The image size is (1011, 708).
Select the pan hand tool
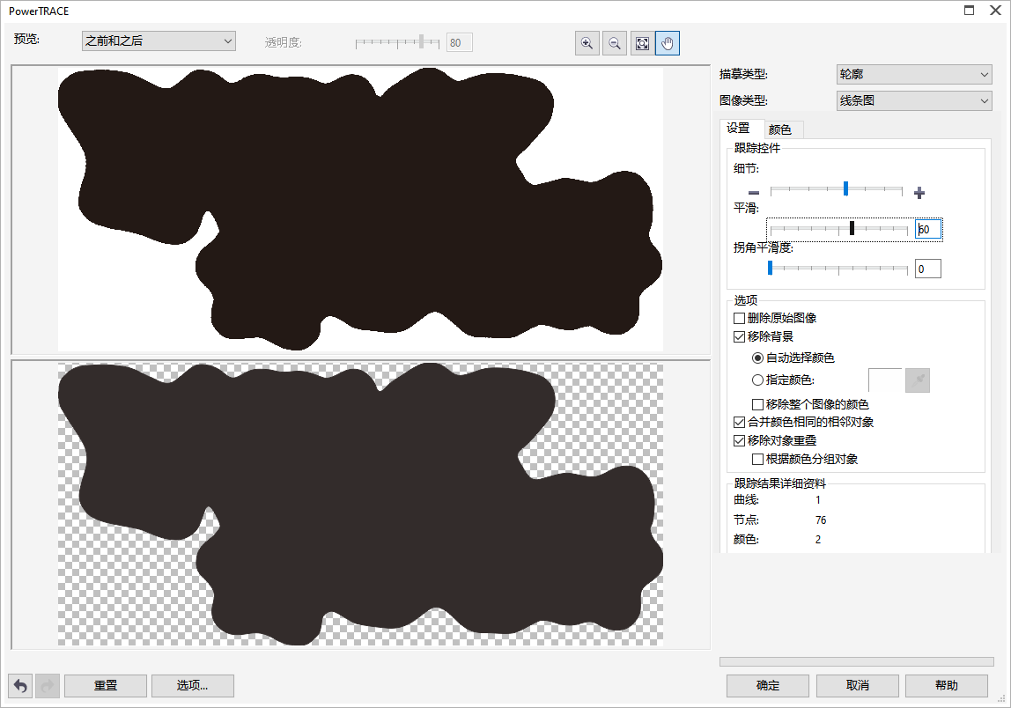[668, 44]
